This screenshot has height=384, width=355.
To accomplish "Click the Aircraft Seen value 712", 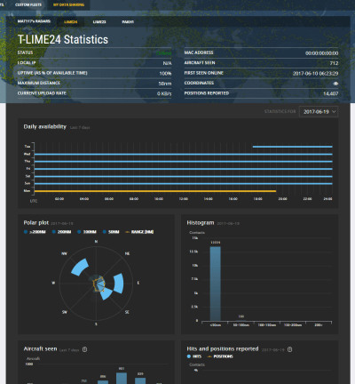I will click(334, 63).
